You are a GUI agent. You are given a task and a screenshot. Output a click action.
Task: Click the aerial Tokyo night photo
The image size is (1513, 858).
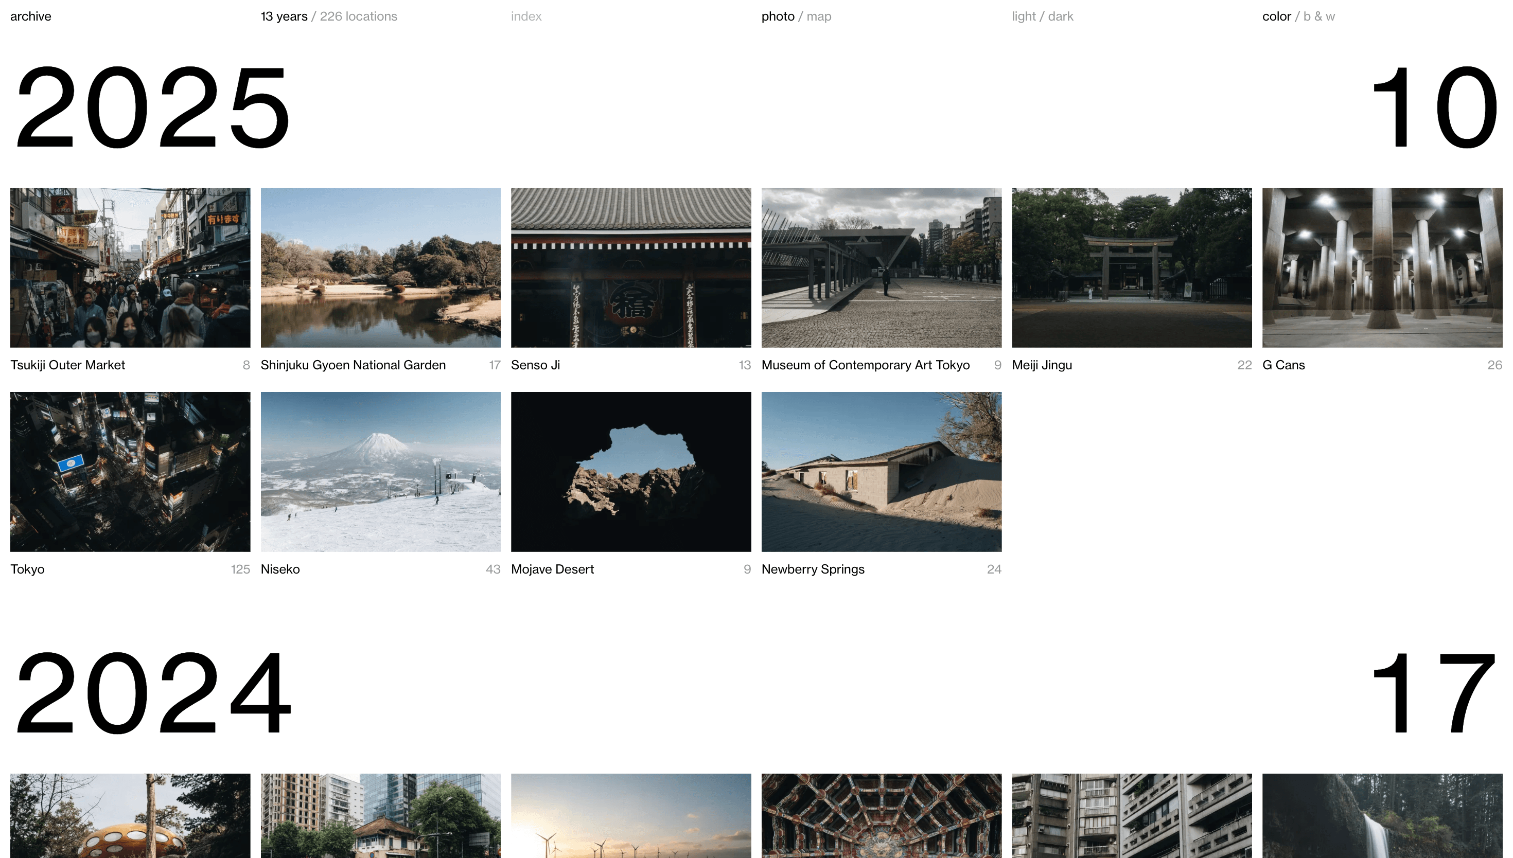point(130,471)
